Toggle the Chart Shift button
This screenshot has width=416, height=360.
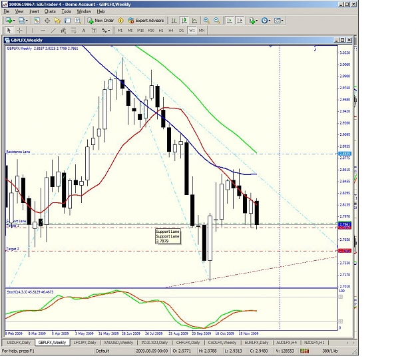240,21
